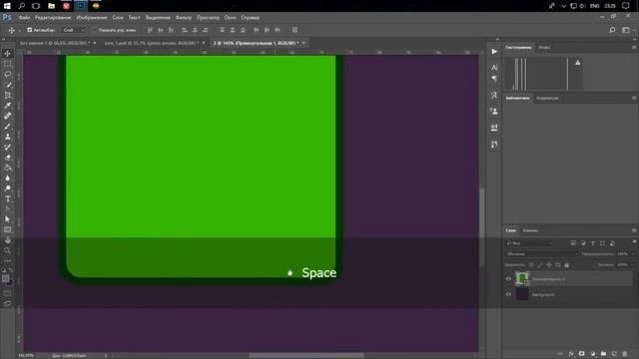Select the History Brush tool

(7, 147)
